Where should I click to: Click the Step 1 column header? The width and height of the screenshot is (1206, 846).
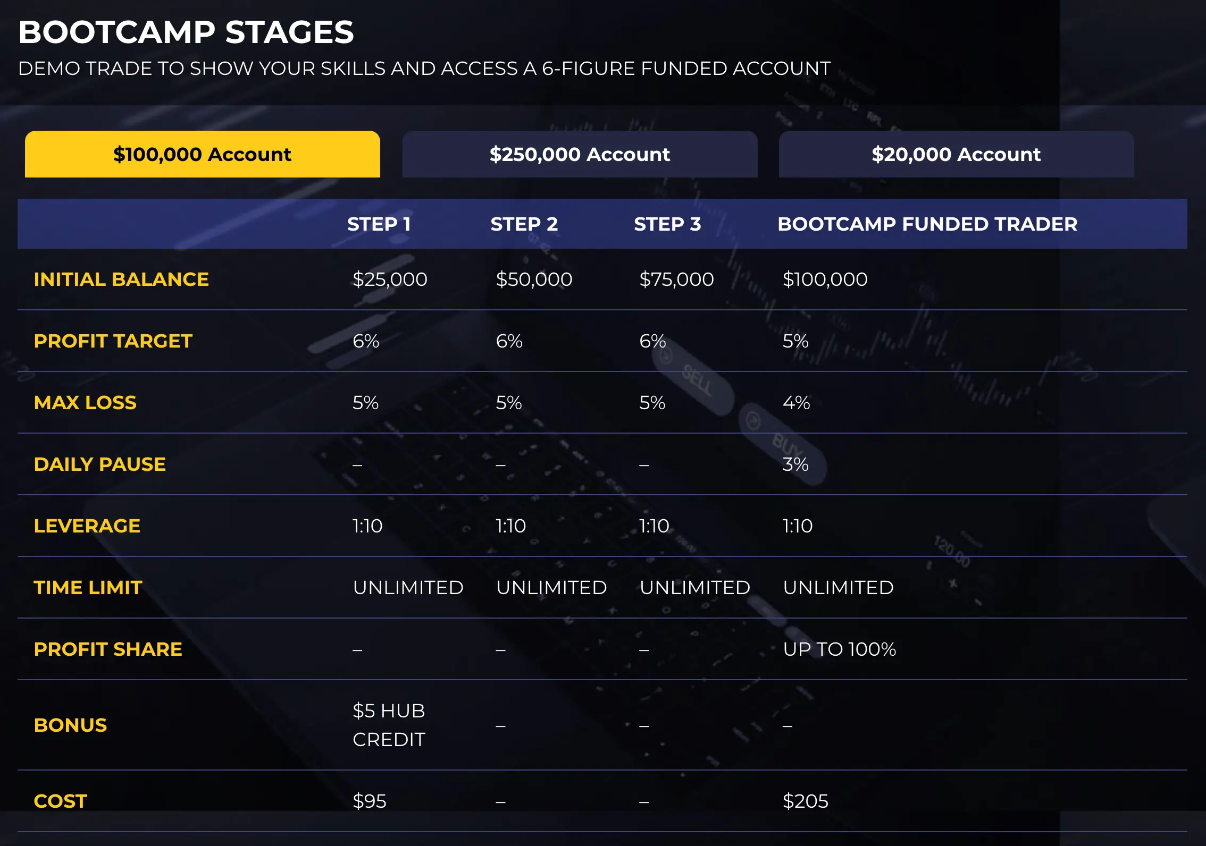point(379,224)
